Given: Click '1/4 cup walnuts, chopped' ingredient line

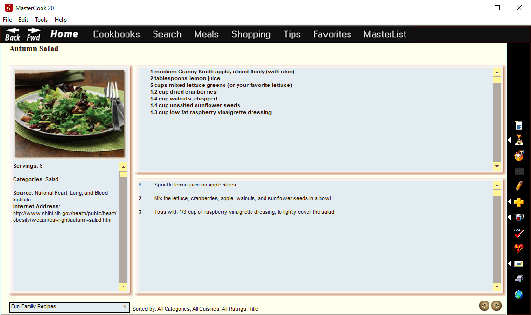Looking at the screenshot, I should 183,99.
